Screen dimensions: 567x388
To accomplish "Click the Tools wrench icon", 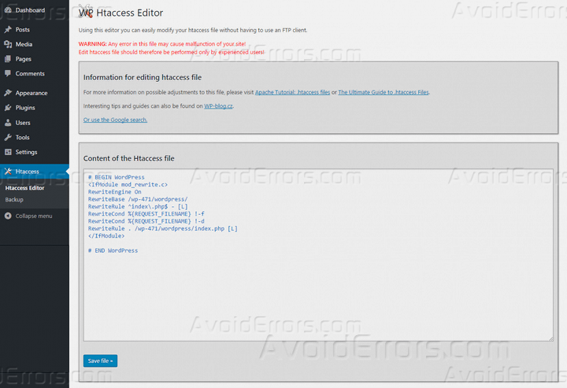I will pos(8,138).
